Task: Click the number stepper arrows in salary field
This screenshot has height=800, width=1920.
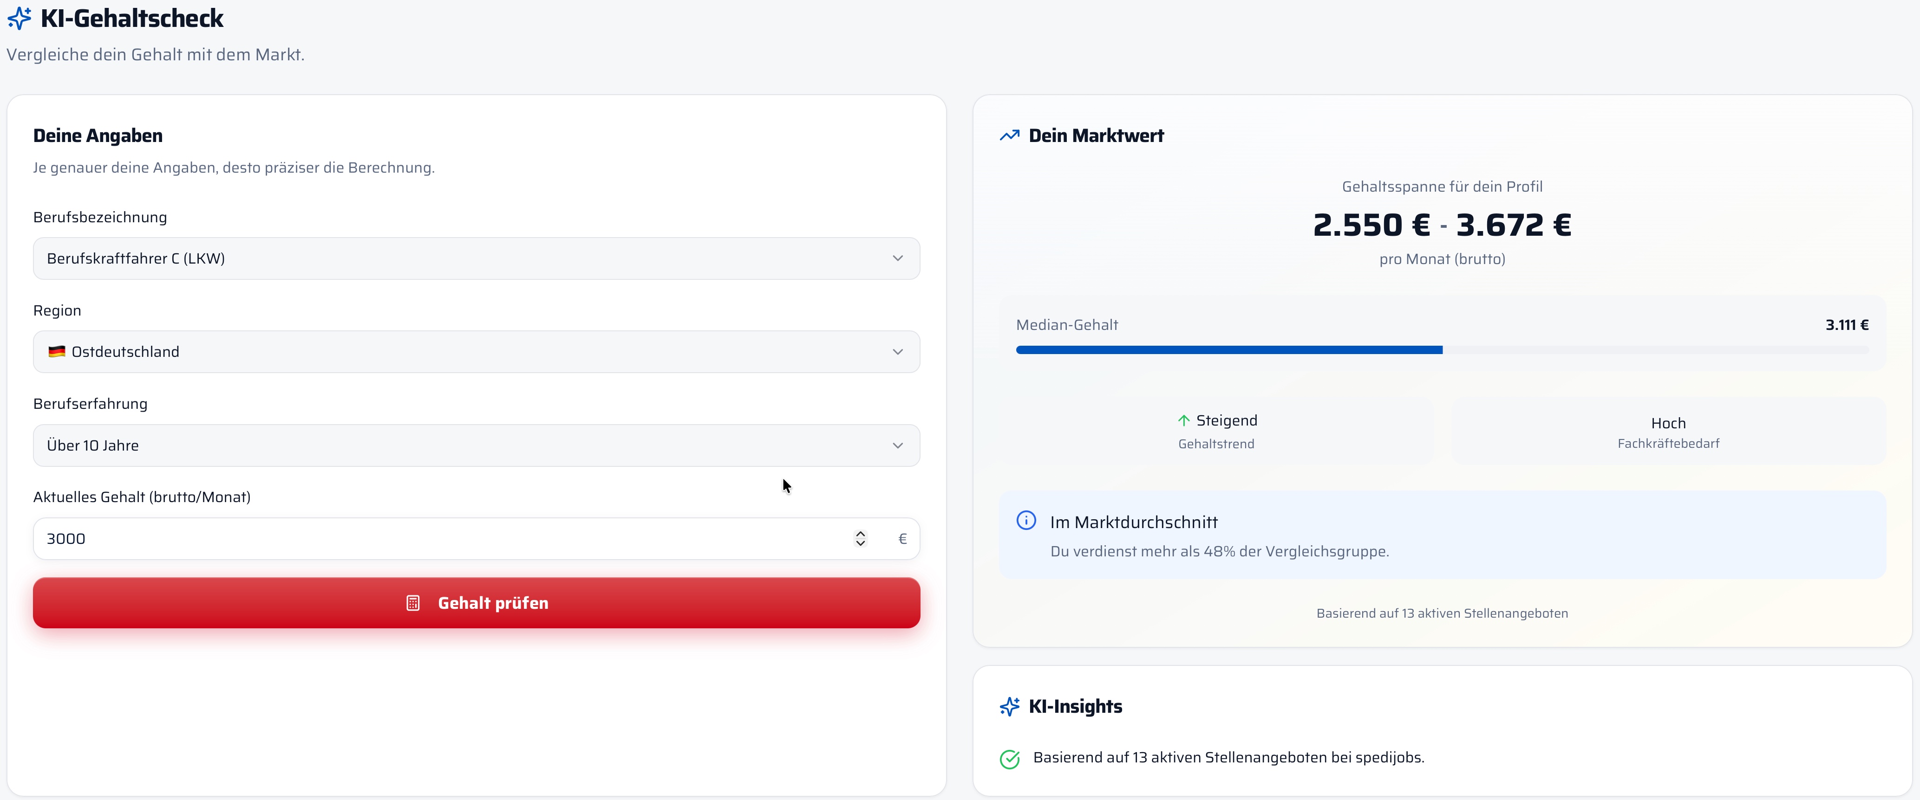Action: tap(860, 539)
